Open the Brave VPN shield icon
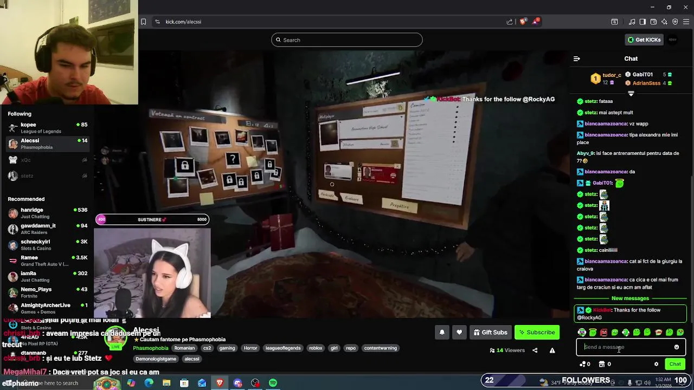This screenshot has width=694, height=390. click(x=675, y=22)
